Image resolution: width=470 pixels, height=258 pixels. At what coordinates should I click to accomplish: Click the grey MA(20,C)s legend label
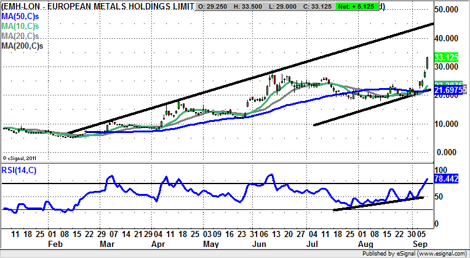click(x=20, y=38)
